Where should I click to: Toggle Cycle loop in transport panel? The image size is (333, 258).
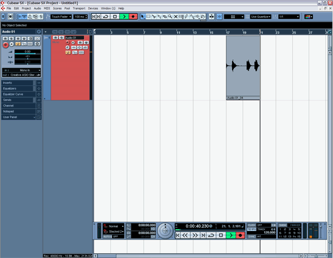pos(211,235)
